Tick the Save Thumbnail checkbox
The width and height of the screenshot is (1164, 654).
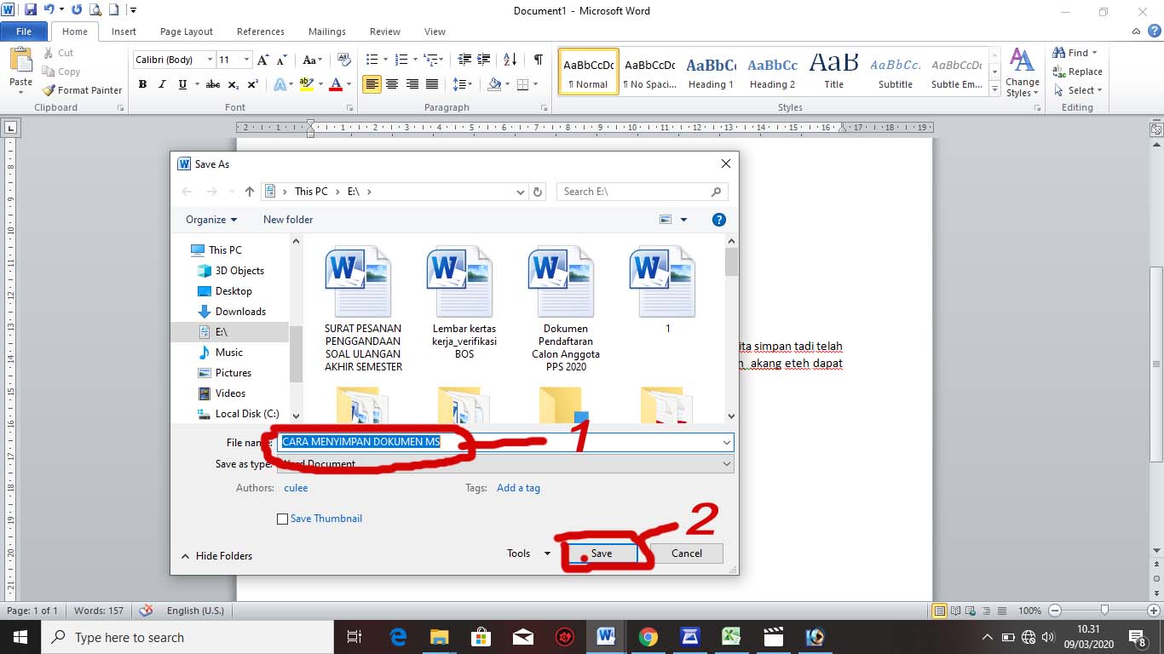283,519
